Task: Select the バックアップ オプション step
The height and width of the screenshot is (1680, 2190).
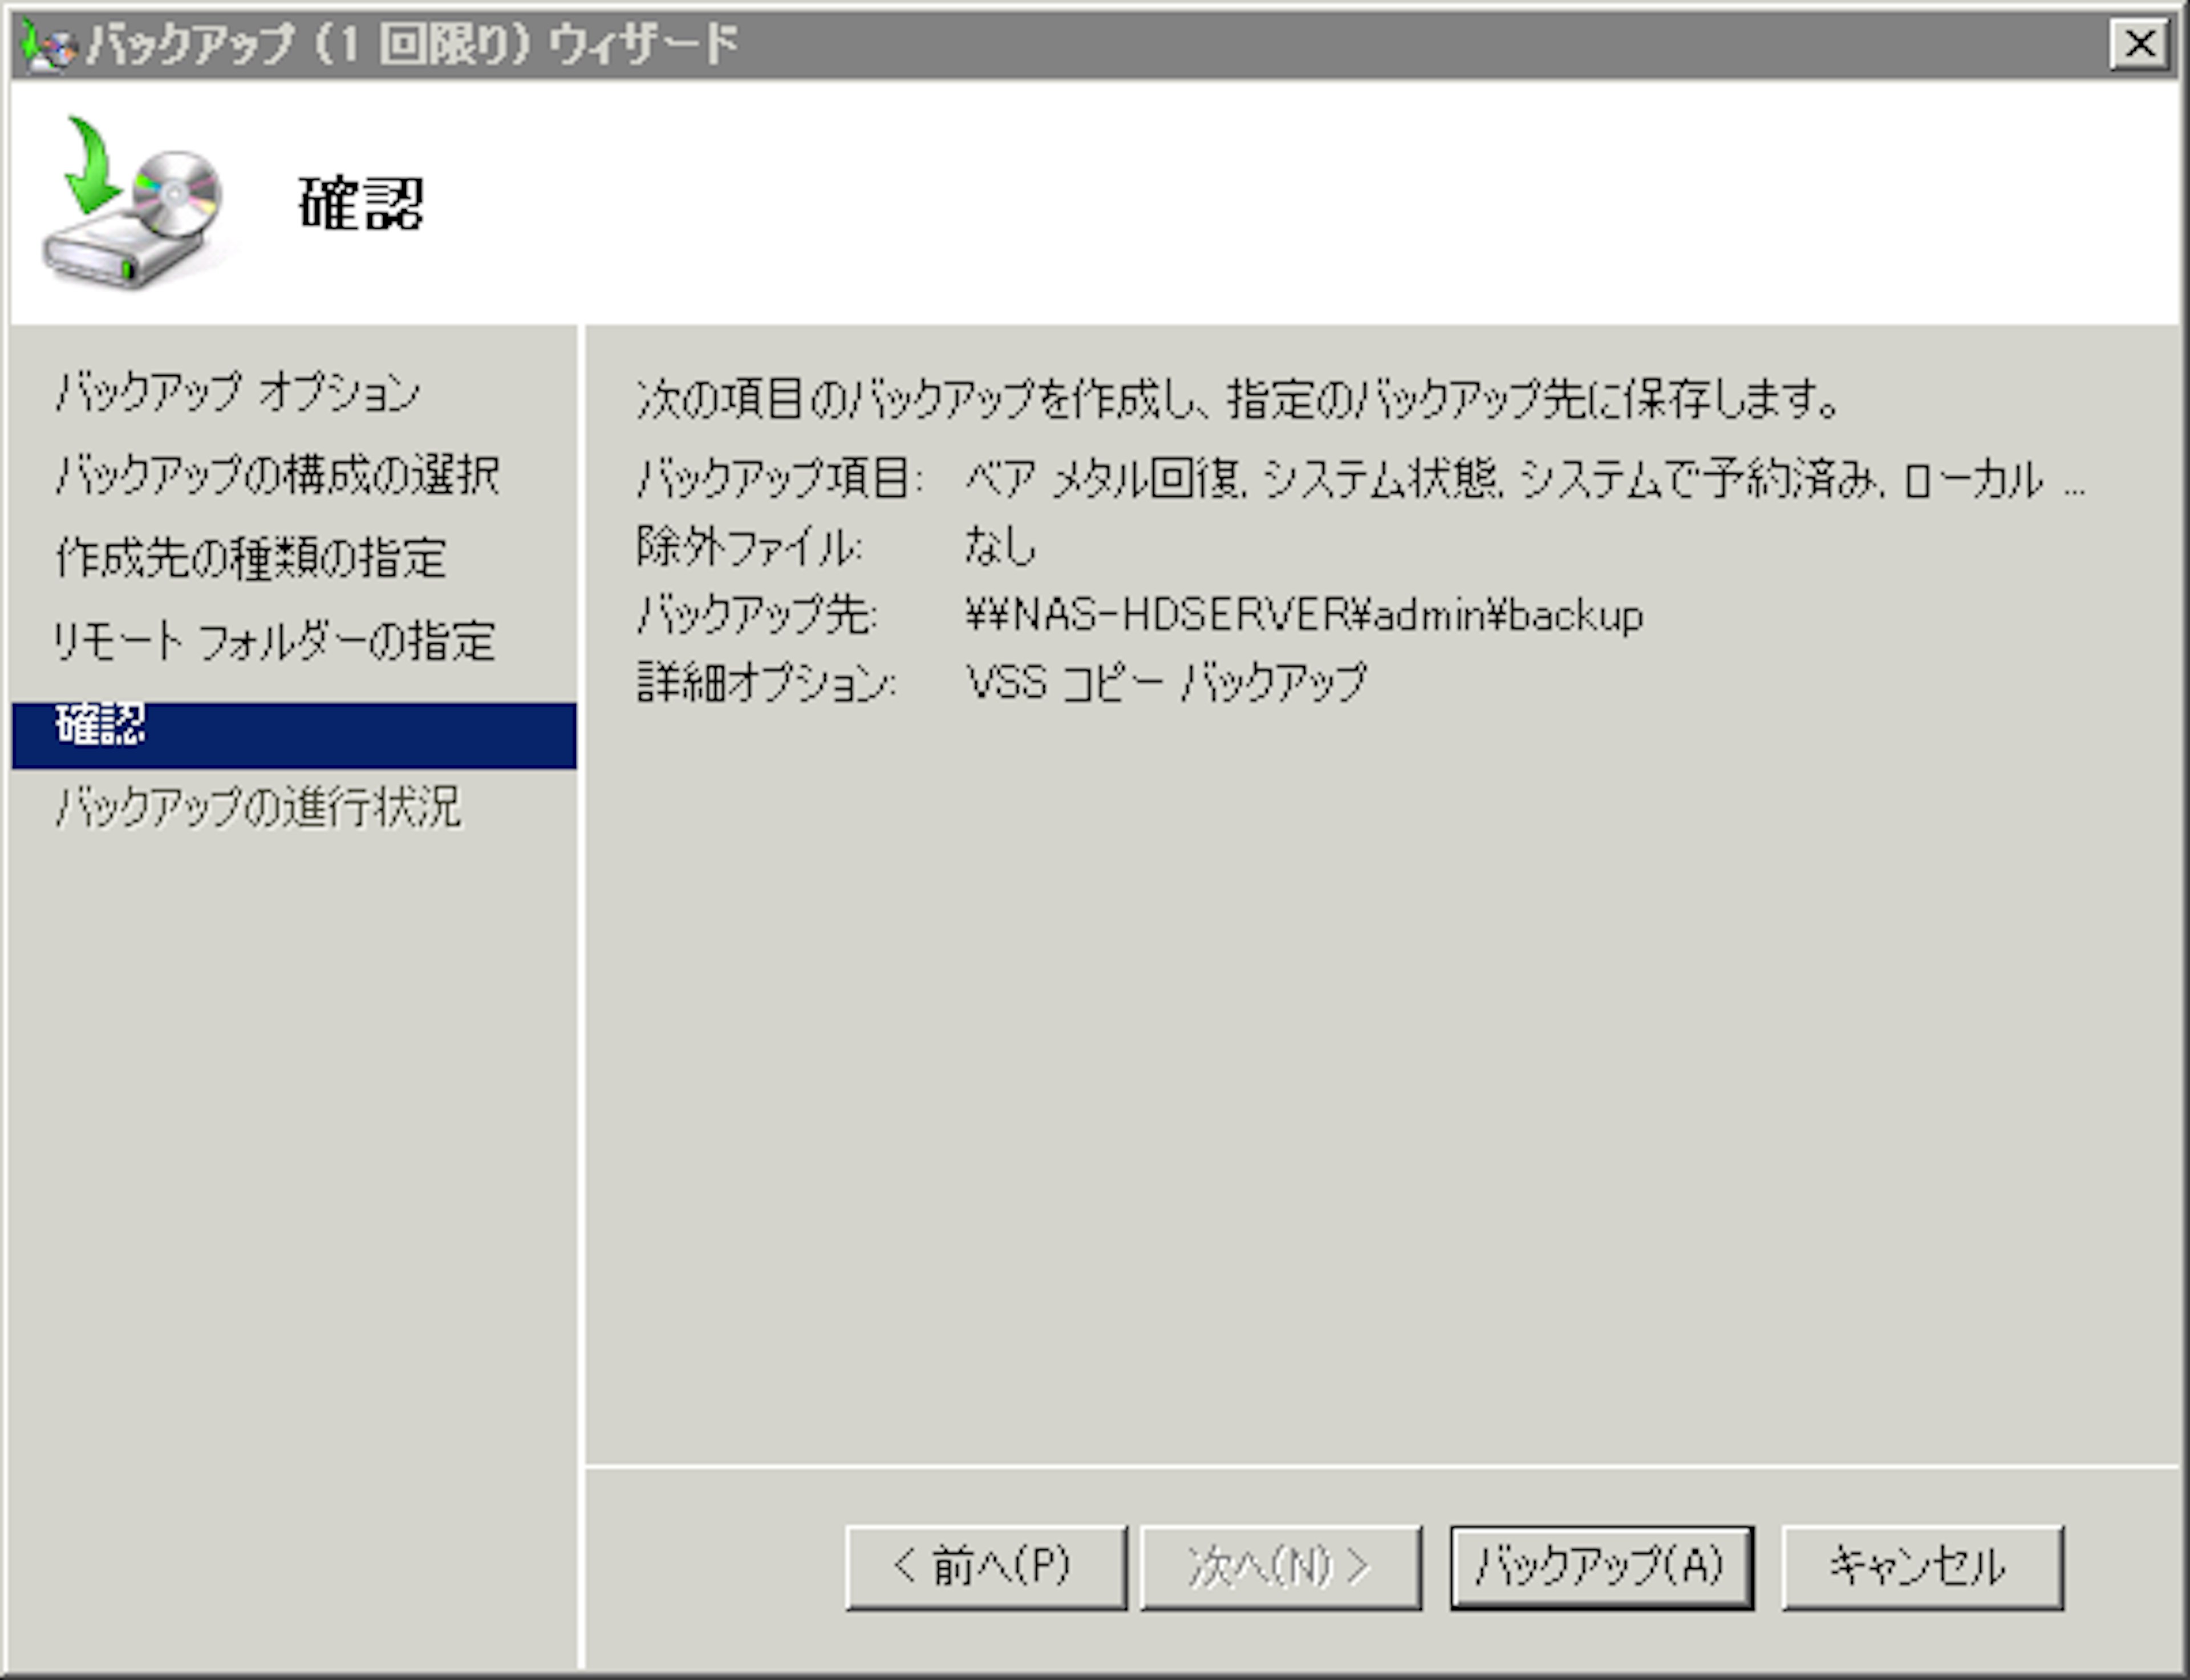Action: pos(238,392)
